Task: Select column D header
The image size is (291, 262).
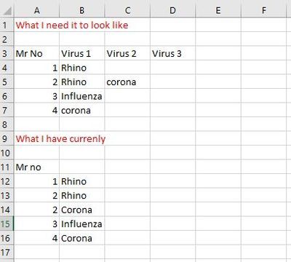Action: (x=172, y=10)
